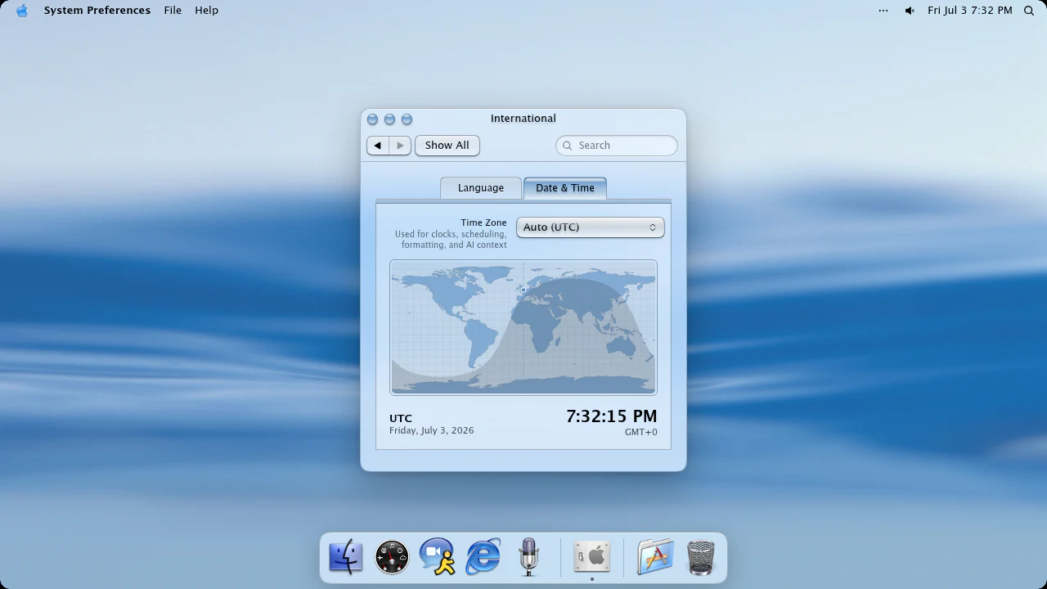Click the Show All button

pos(447,146)
